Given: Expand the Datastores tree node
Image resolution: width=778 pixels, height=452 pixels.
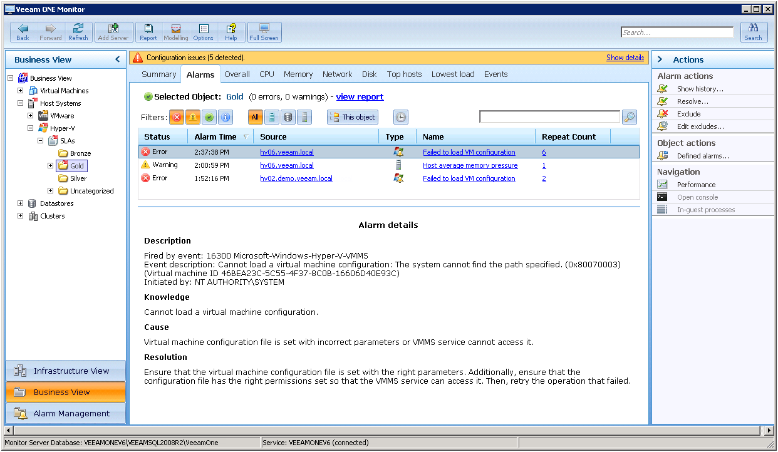Looking at the screenshot, I should tap(21, 203).
